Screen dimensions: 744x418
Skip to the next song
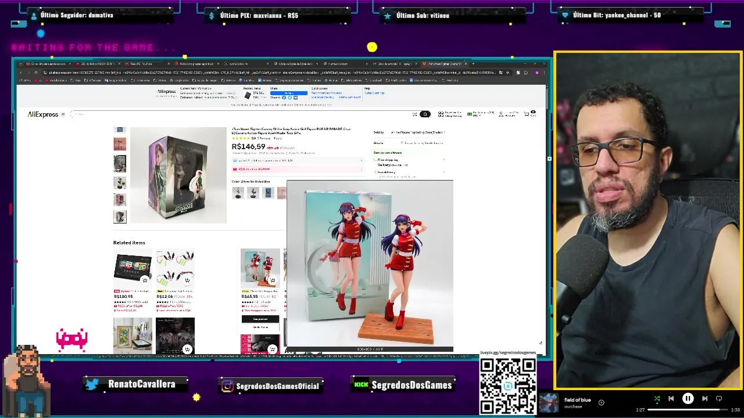tap(704, 398)
